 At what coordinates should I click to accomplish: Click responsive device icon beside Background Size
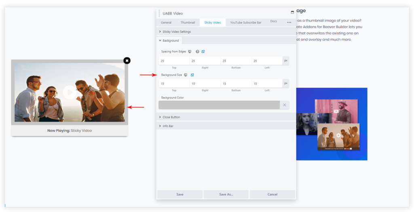point(186,75)
